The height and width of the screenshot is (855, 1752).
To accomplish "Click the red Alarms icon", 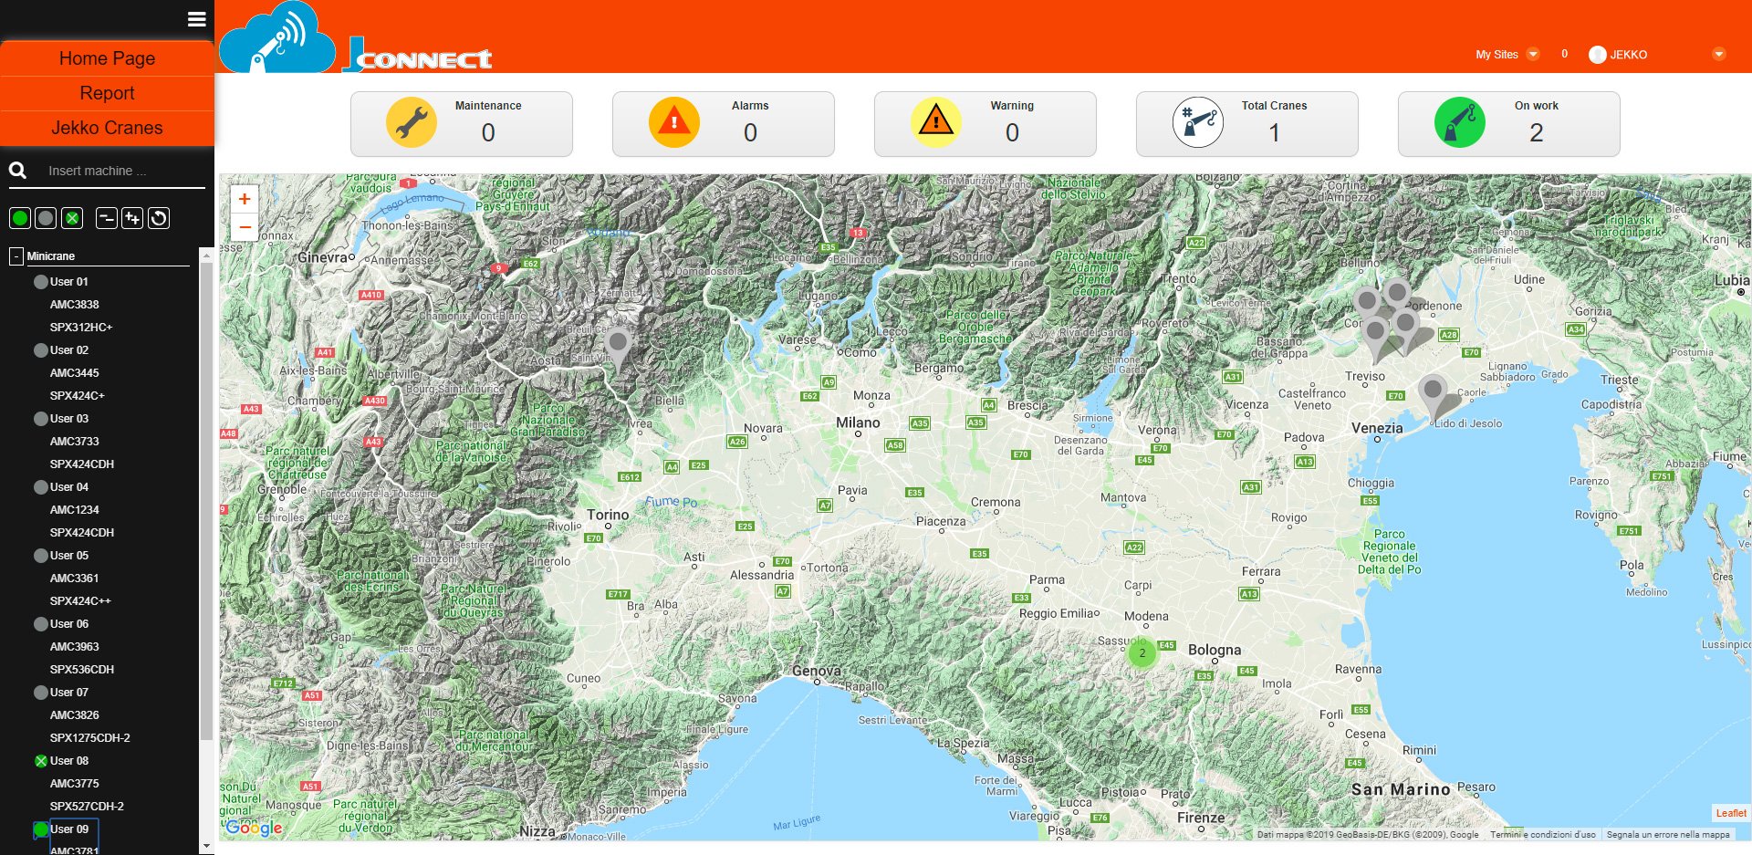I will [673, 122].
